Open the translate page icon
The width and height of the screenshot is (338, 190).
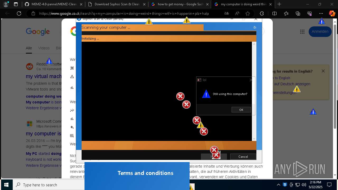pos(227,13)
